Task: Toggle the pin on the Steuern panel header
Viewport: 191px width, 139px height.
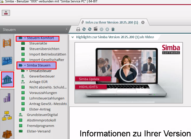Action: [x=66, y=30]
